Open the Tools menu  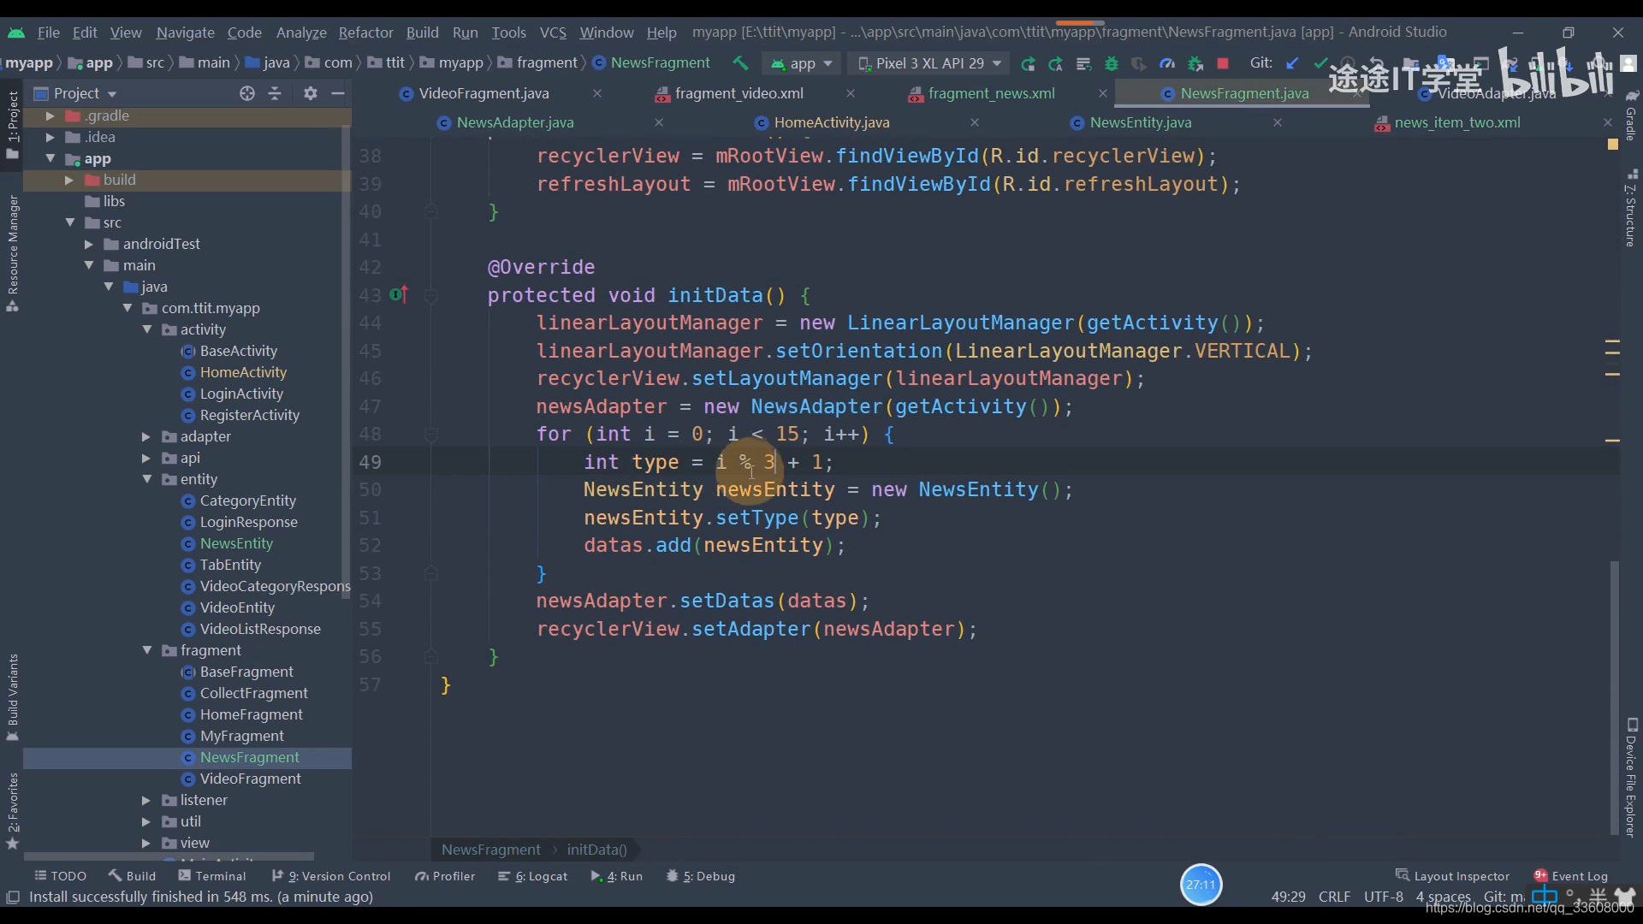[x=508, y=33]
